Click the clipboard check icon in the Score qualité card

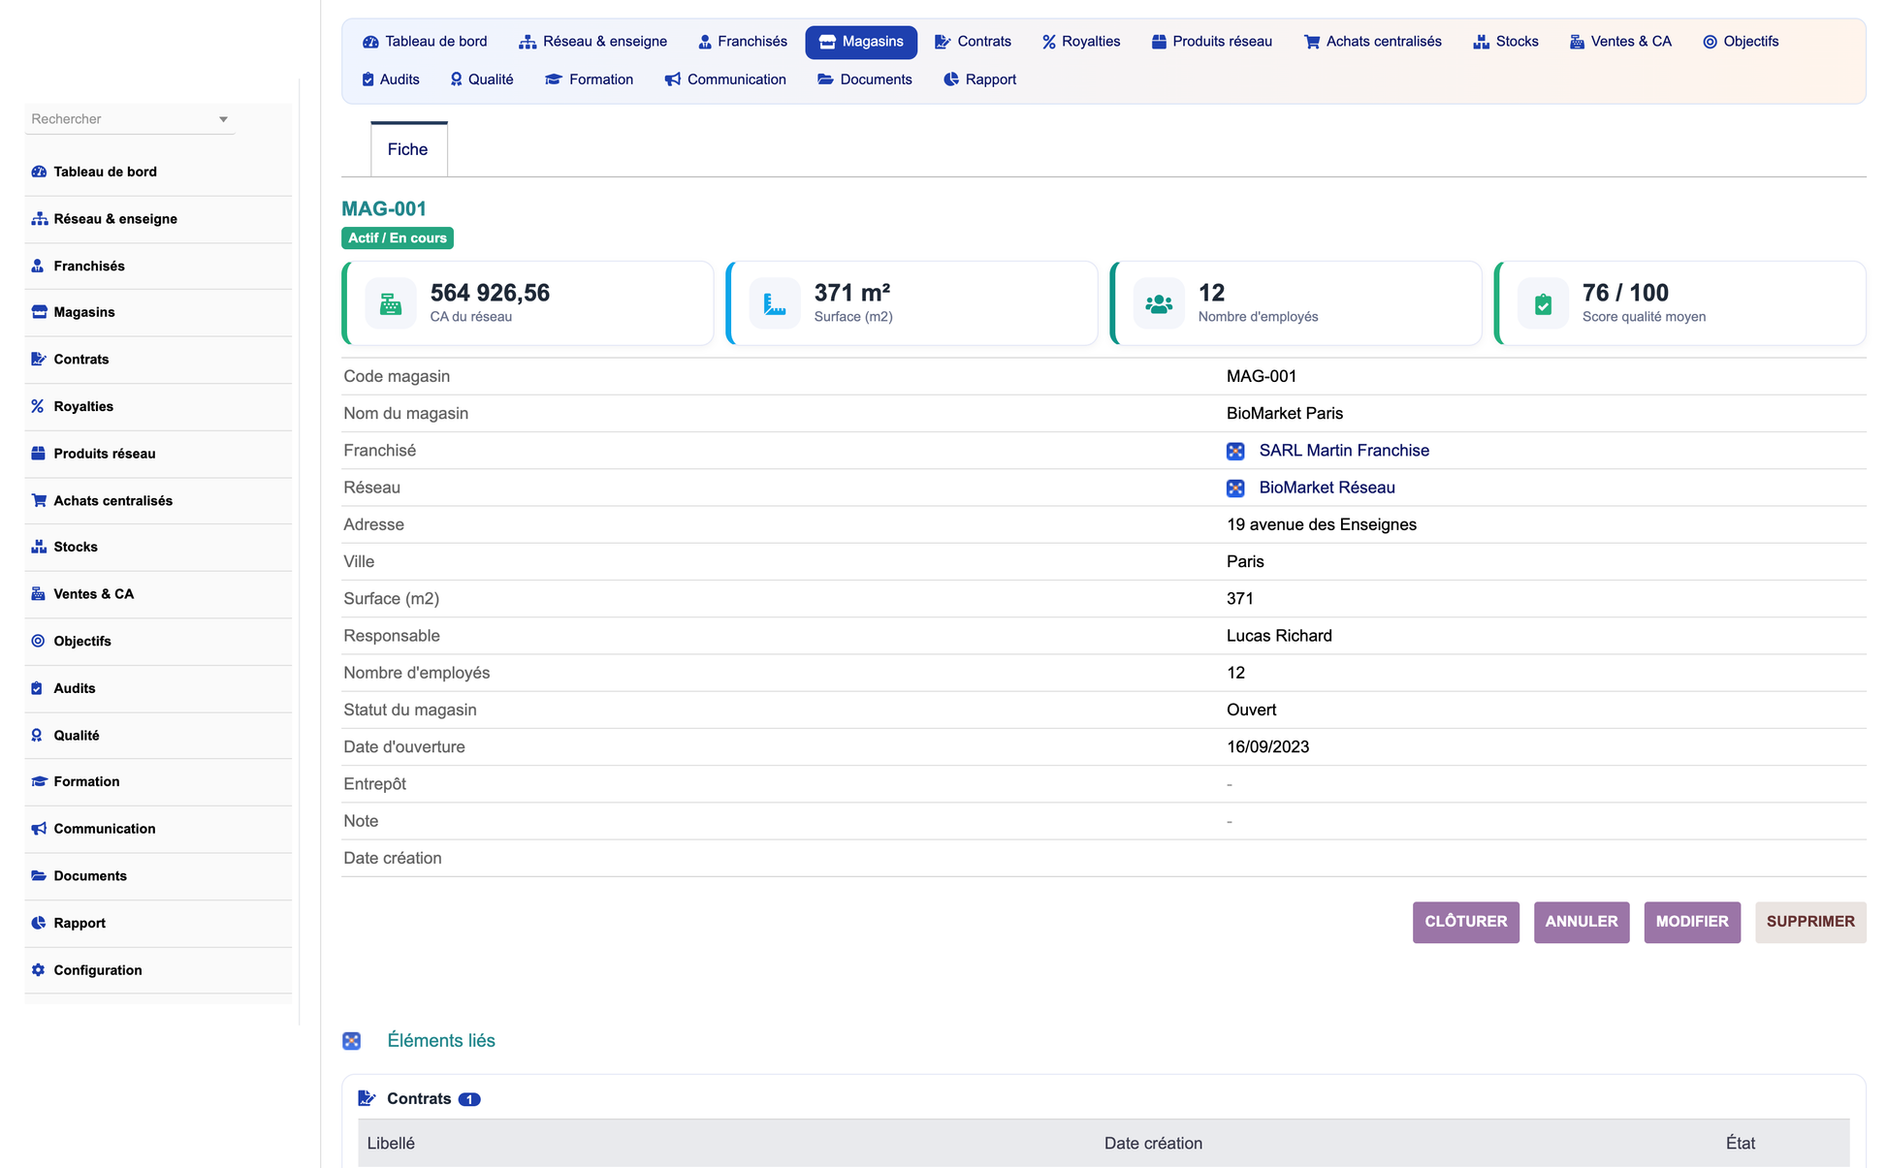pos(1543,303)
